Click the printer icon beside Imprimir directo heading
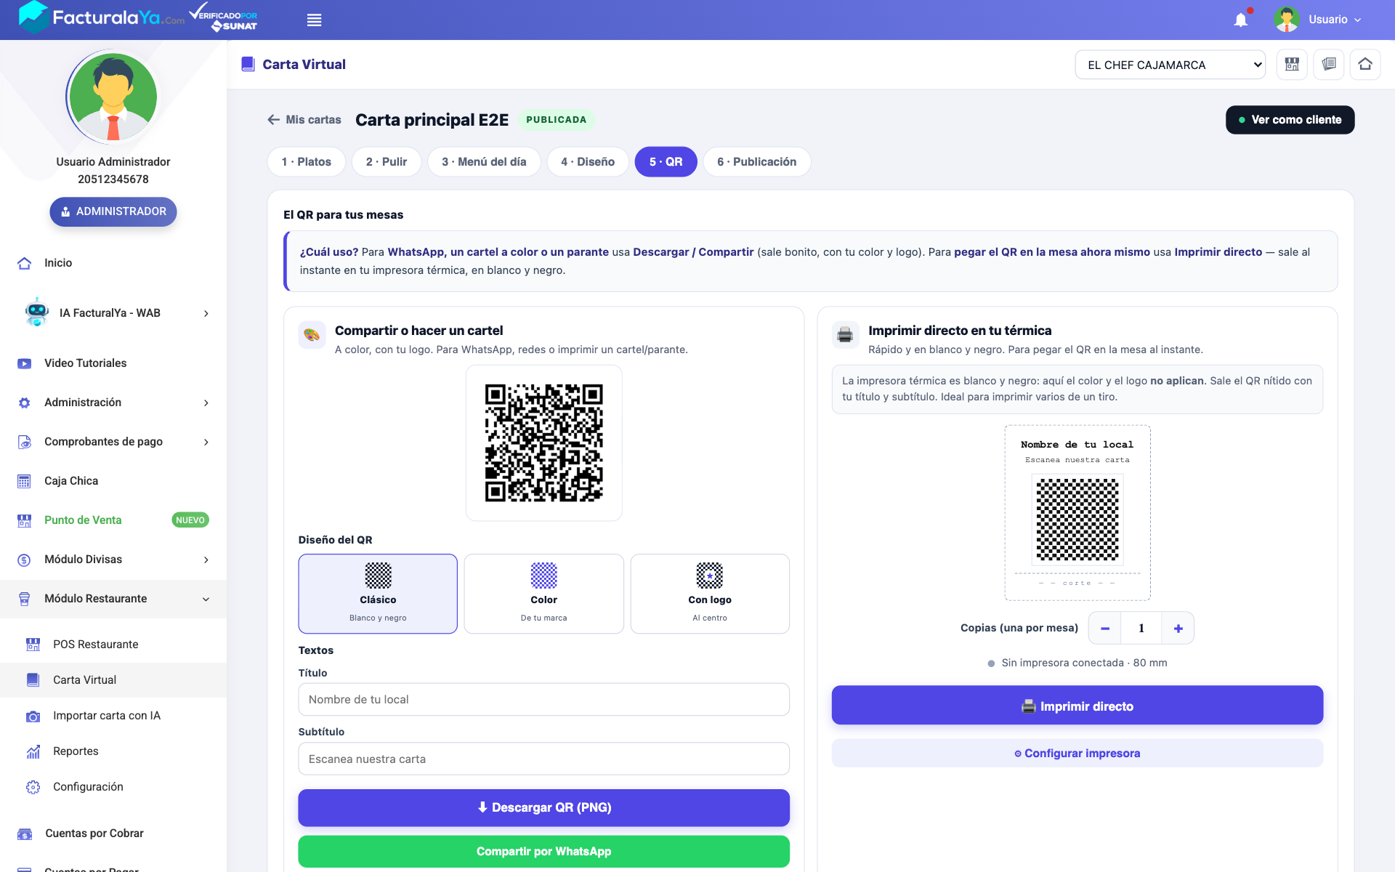Image resolution: width=1395 pixels, height=872 pixels. coord(845,335)
